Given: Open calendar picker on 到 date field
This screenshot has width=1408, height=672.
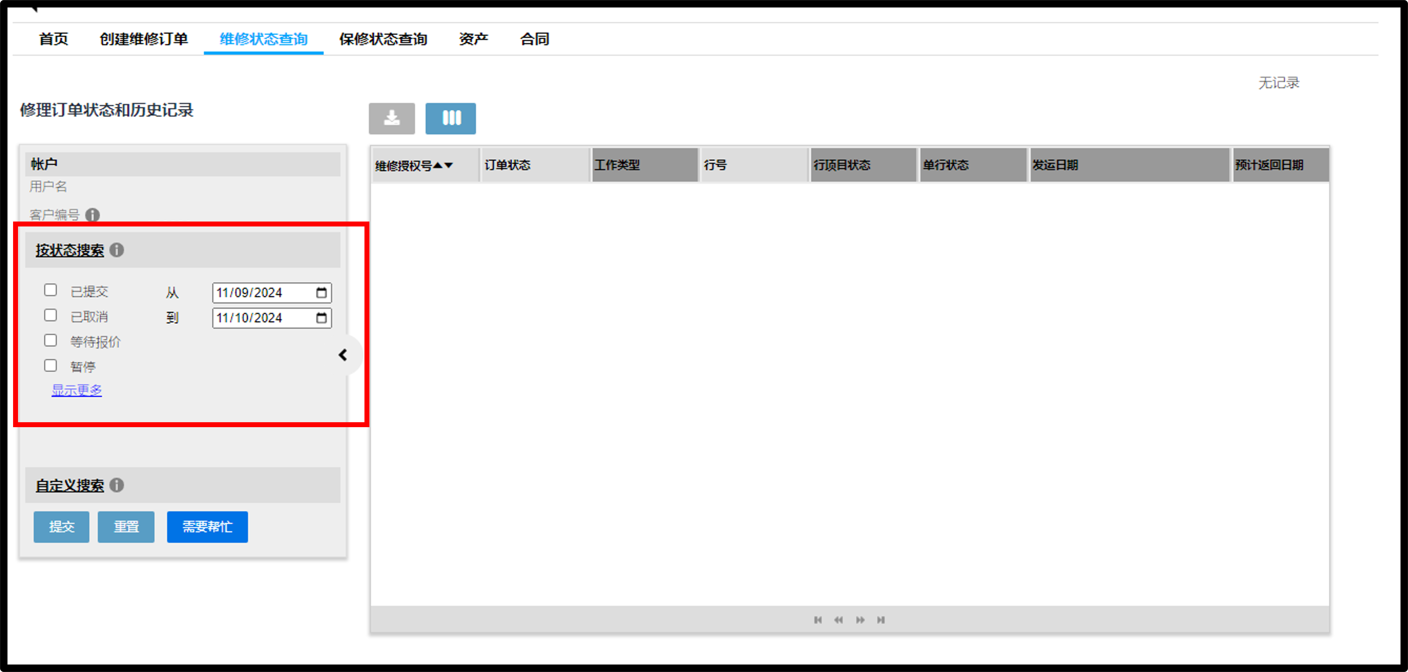Looking at the screenshot, I should (321, 318).
